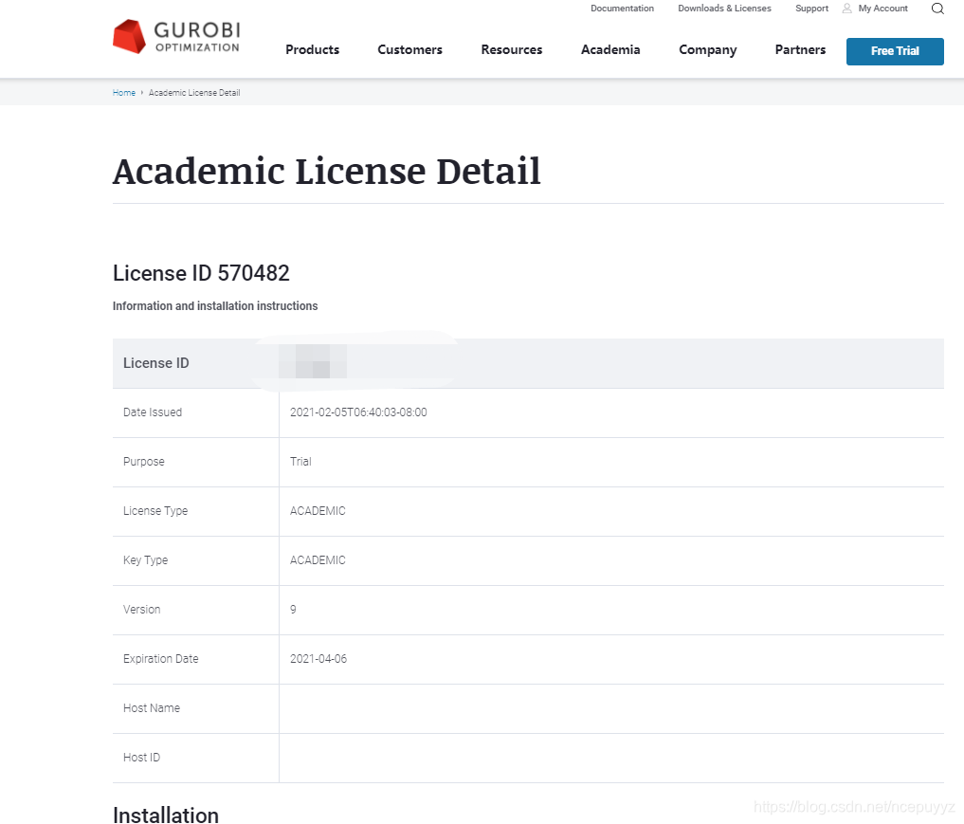Viewport: 964px width, 824px height.
Task: Open the Resources menu
Action: pos(512,50)
